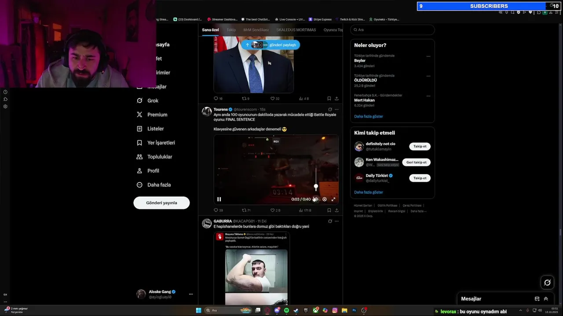Repost the Tourens post
Screen dimensions: 563x316
coord(246,210)
